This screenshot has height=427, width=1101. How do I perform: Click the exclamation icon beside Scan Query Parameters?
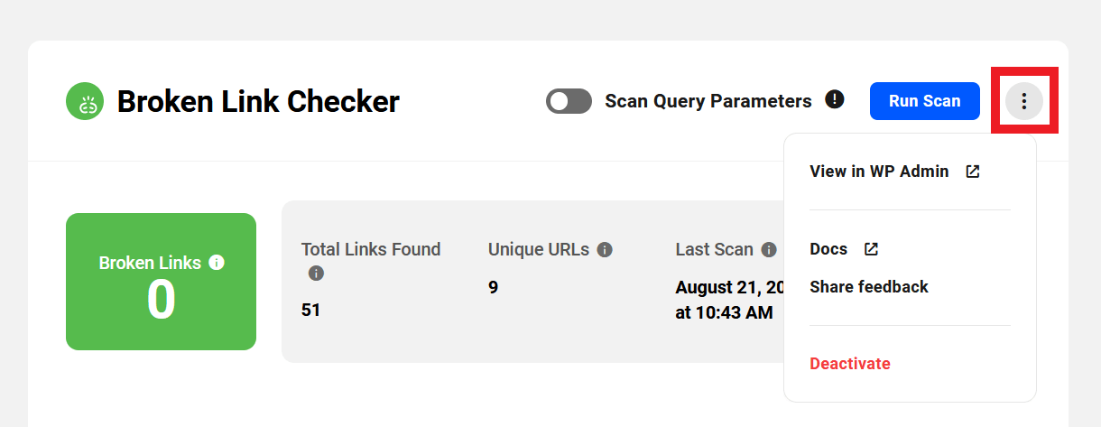pos(835,99)
